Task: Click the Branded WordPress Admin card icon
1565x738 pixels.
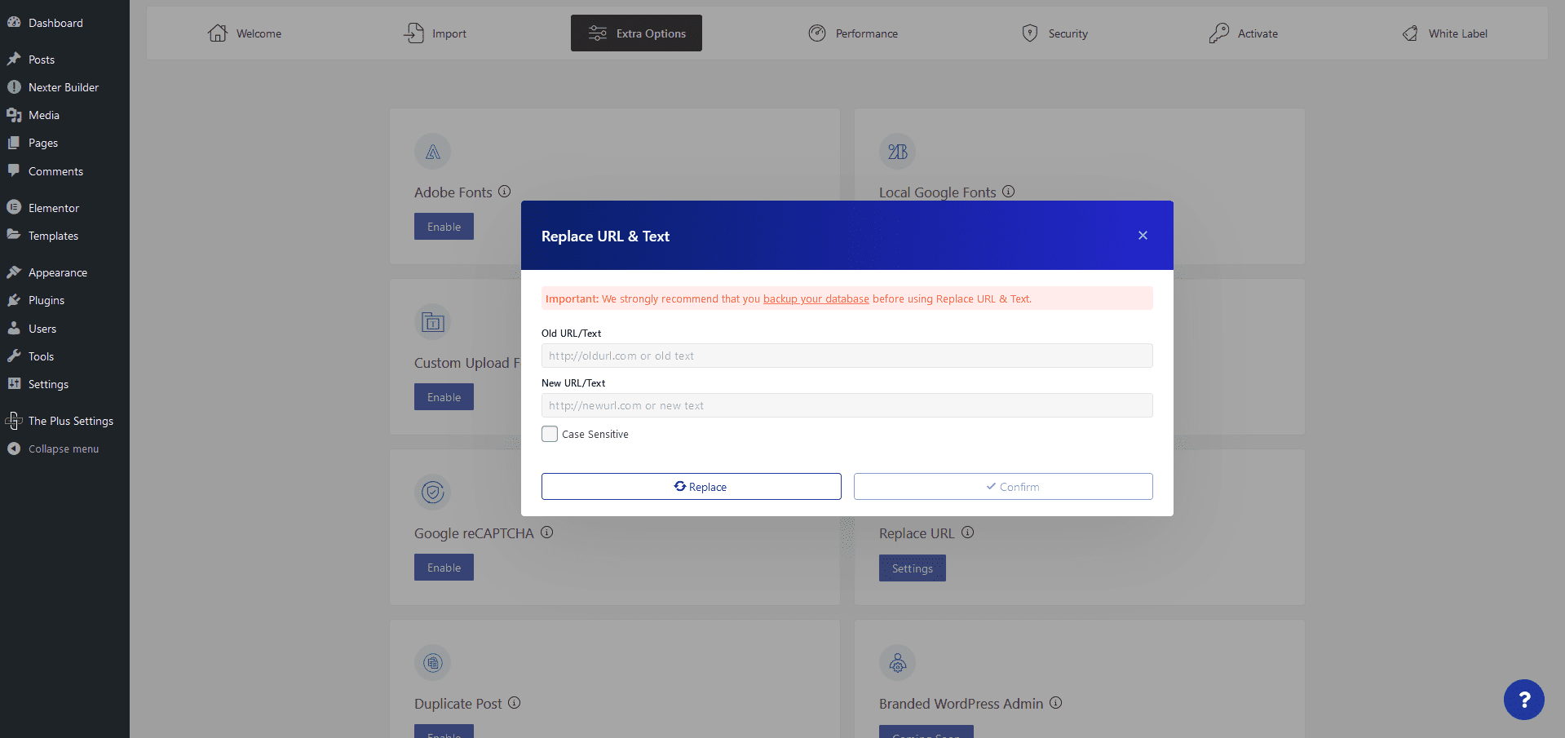Action: 897,663
